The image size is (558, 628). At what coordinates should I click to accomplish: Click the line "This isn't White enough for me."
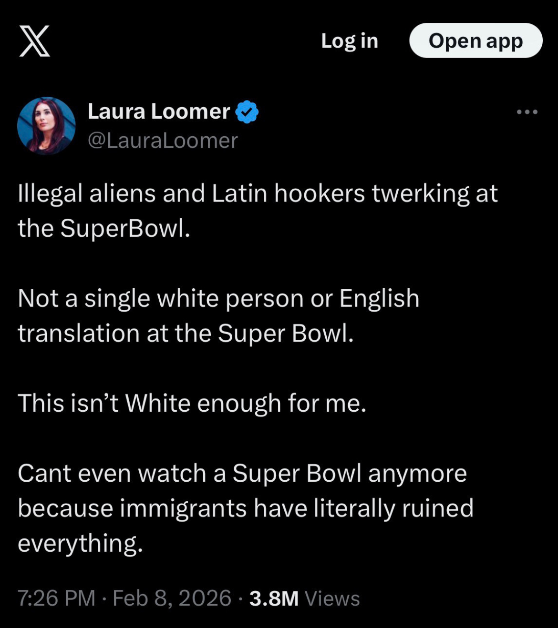coord(192,403)
